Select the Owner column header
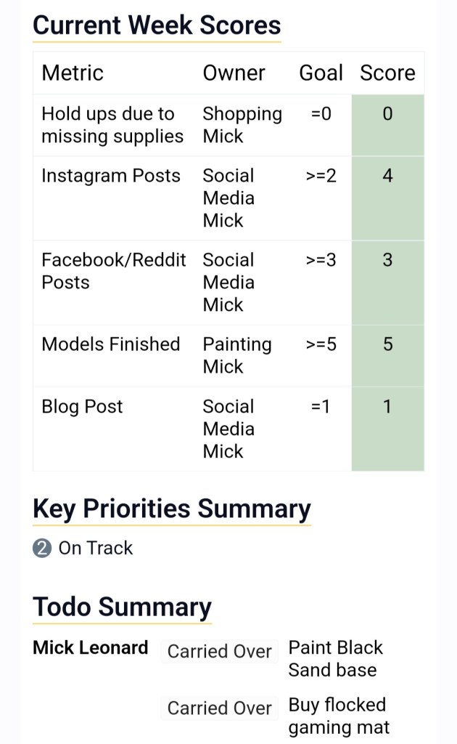 234,73
